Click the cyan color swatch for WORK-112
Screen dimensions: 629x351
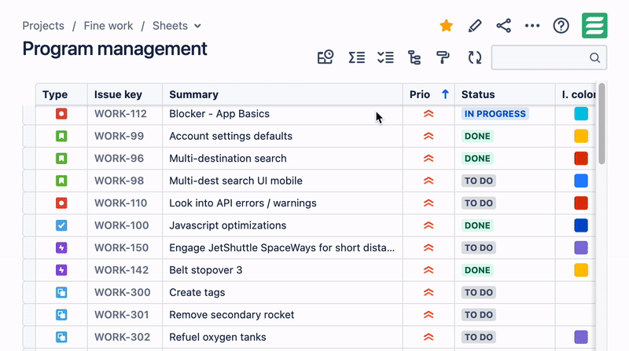(581, 114)
